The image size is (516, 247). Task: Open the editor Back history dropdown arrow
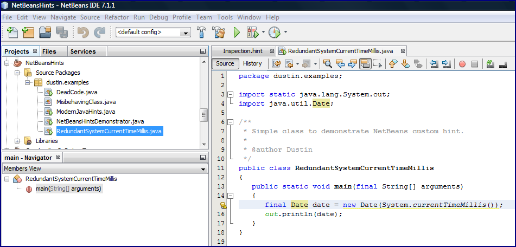(x=297, y=64)
